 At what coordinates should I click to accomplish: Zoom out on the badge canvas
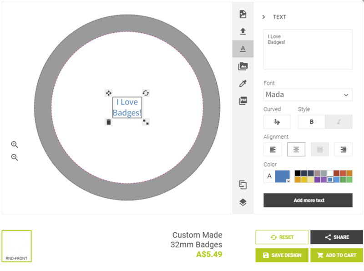[15, 157]
